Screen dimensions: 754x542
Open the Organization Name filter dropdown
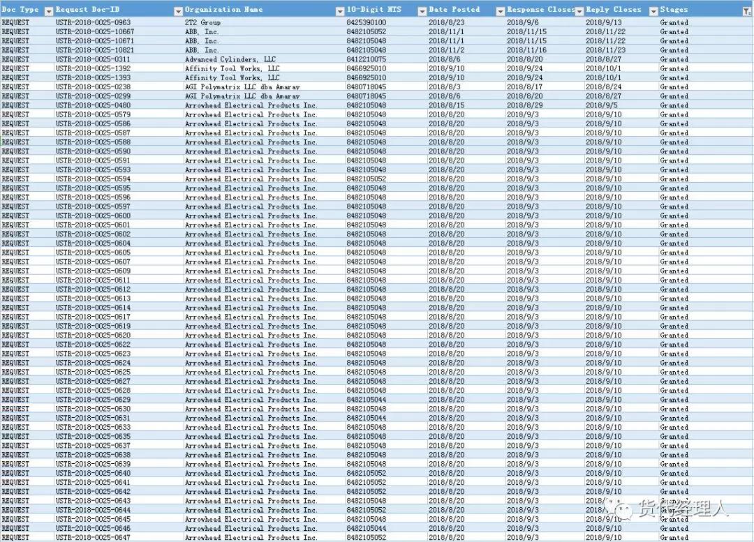[x=339, y=11]
